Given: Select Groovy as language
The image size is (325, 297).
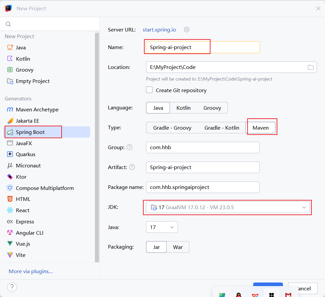Looking at the screenshot, I should point(212,108).
